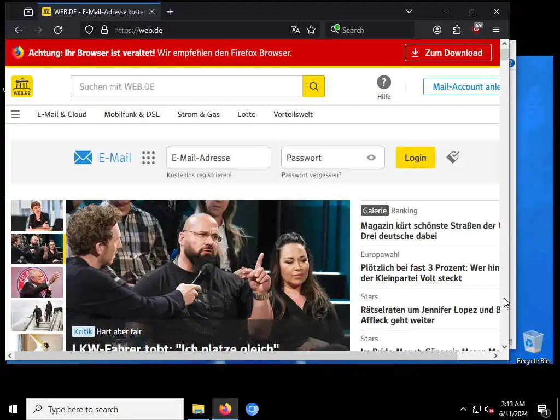Click Suchen mit WEB.DE search field

point(186,86)
